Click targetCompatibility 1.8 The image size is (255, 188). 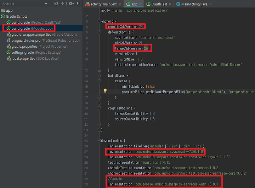coord(135,113)
